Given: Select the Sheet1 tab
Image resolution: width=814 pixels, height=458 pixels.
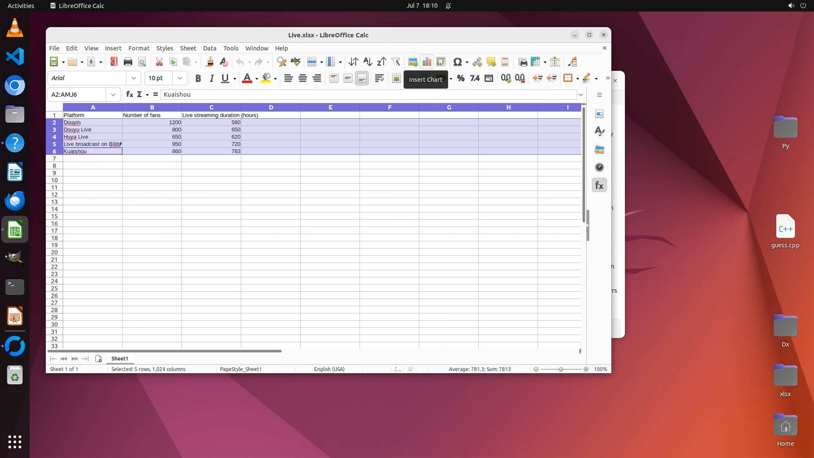Looking at the screenshot, I should (x=120, y=359).
